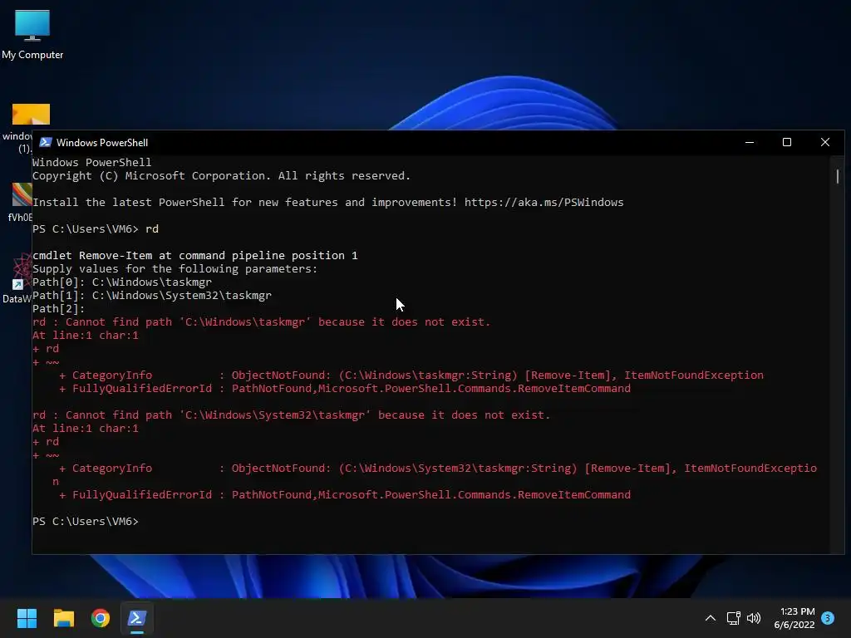The width and height of the screenshot is (851, 638).
Task: Open the Windows Start menu
Action: 27,618
